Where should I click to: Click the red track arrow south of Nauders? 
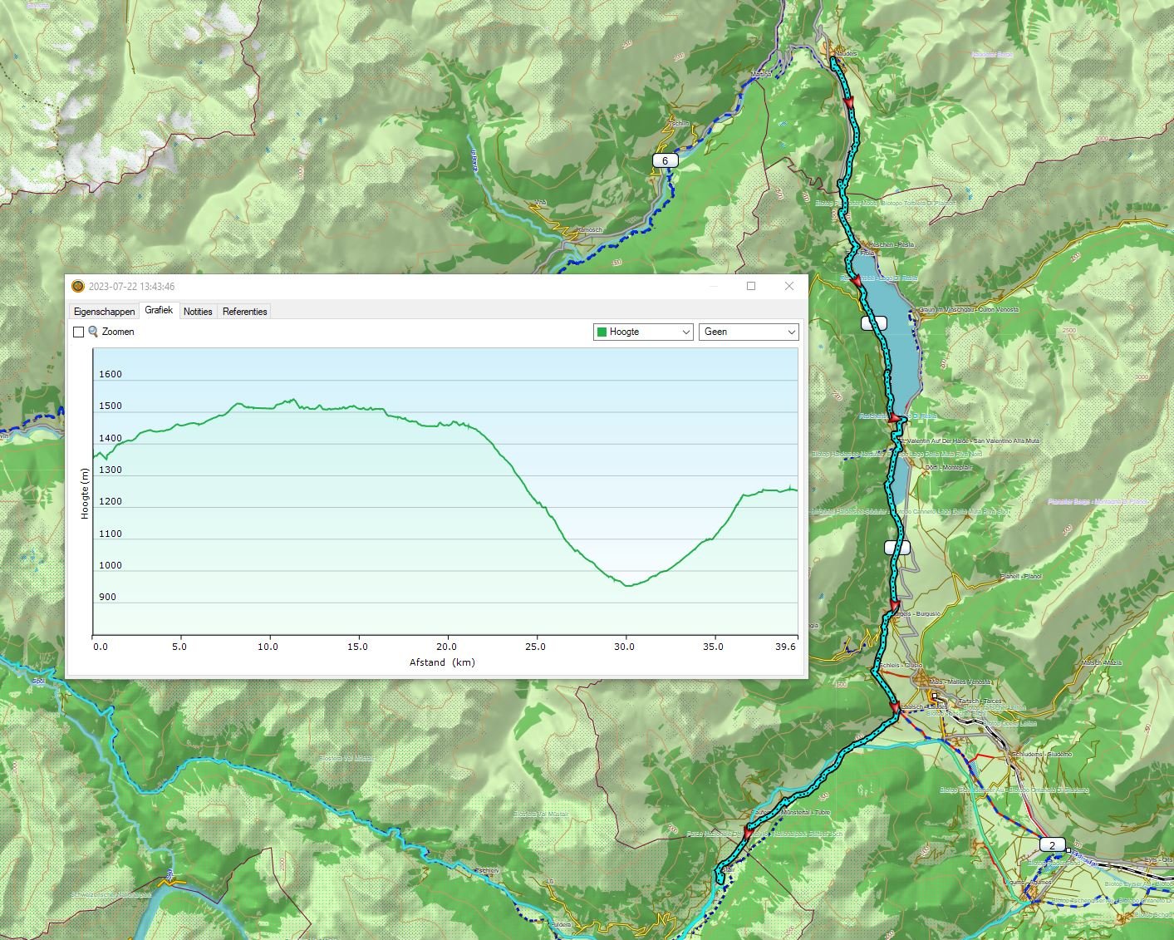[x=848, y=101]
